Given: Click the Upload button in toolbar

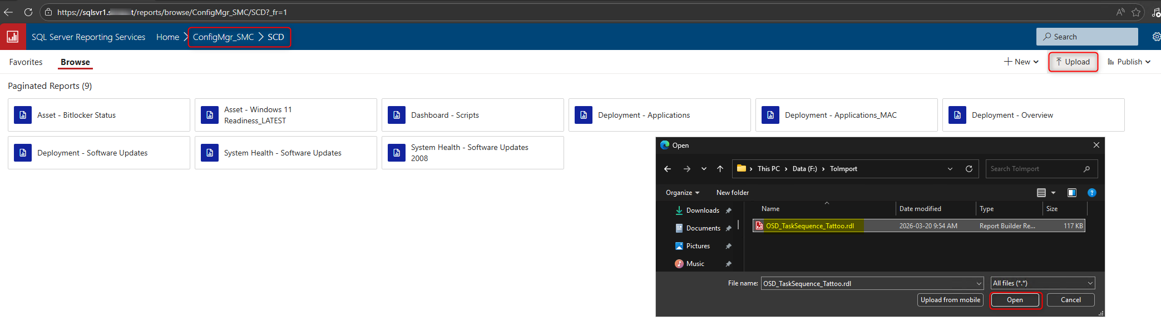Looking at the screenshot, I should [1073, 62].
